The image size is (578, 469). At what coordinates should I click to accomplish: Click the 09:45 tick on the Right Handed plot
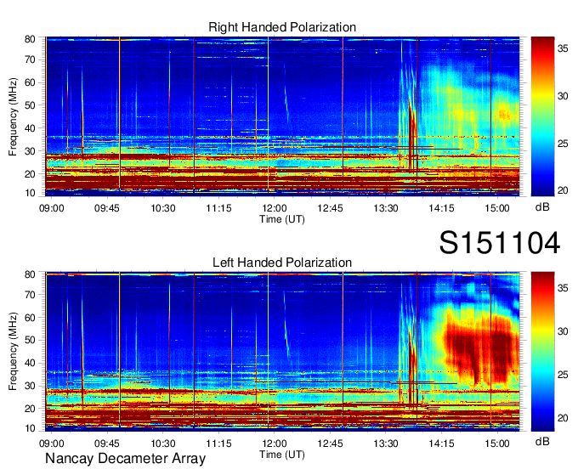[107, 208]
